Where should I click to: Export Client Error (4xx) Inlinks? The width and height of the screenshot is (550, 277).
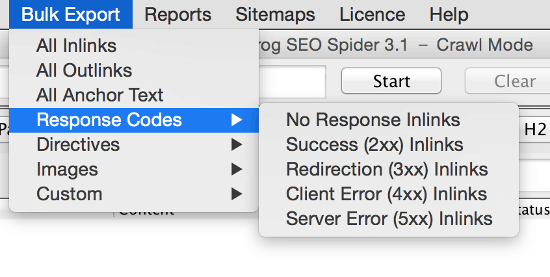coord(386,194)
